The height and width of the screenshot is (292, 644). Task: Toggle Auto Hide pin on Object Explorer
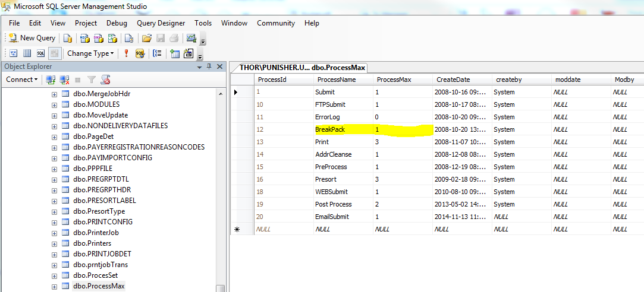pos(209,66)
